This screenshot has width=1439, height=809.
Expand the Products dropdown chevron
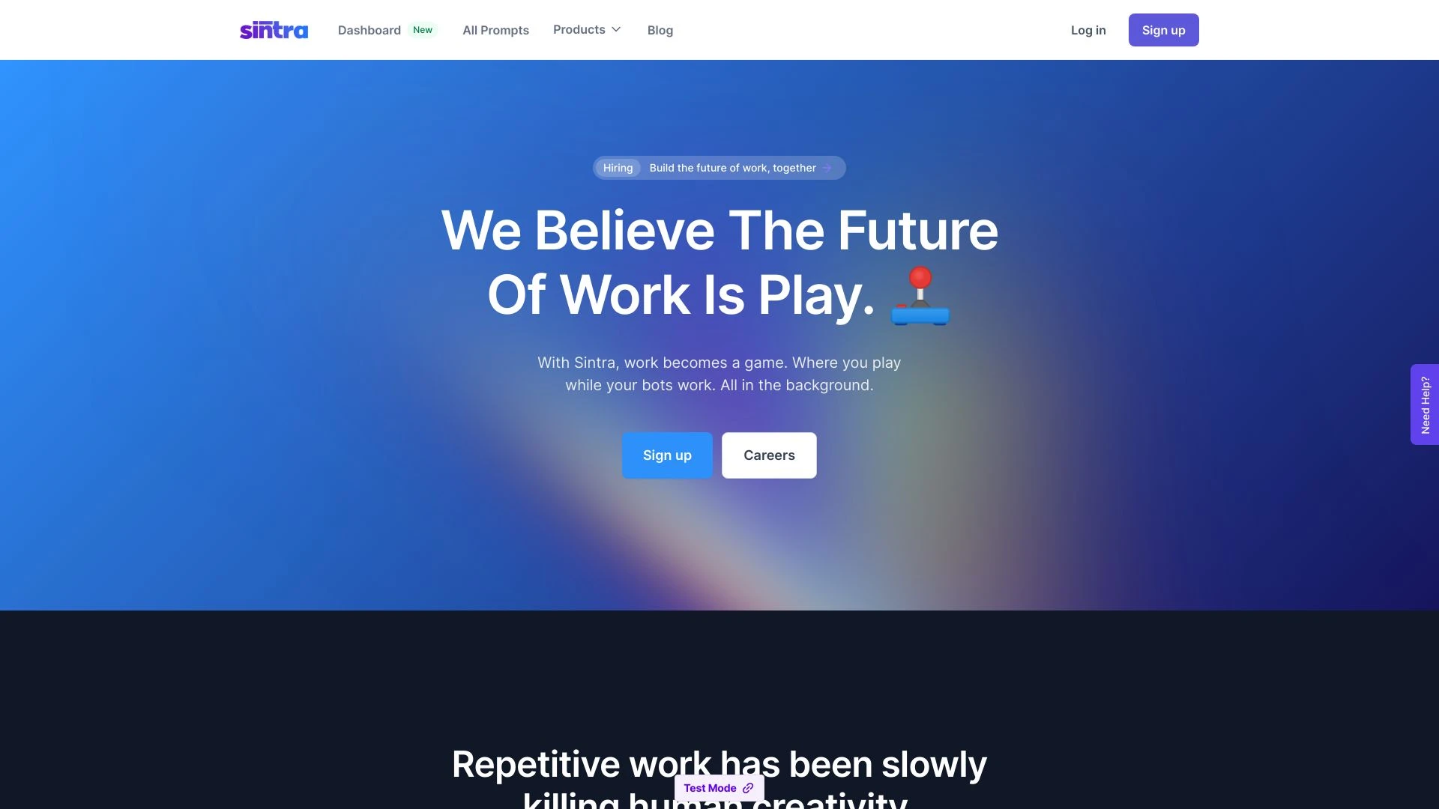pyautogui.click(x=616, y=30)
